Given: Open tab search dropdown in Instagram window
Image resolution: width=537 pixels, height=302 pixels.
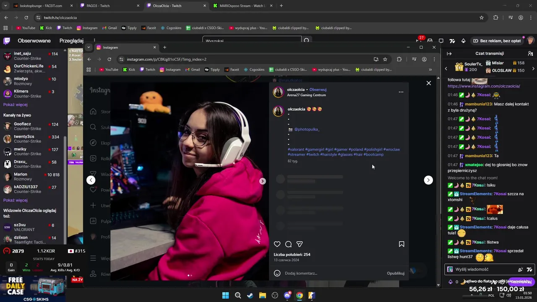Looking at the screenshot, I should click(x=89, y=47).
